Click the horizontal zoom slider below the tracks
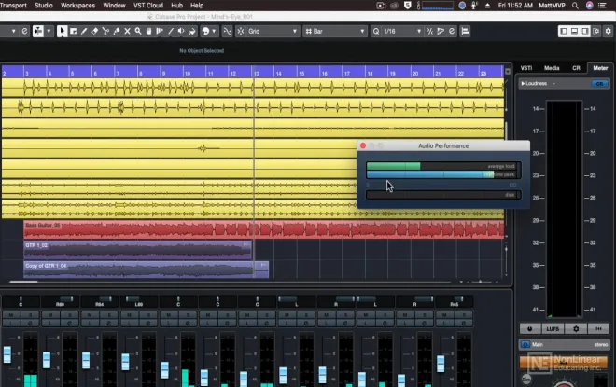The height and width of the screenshot is (387, 616). coord(480,282)
